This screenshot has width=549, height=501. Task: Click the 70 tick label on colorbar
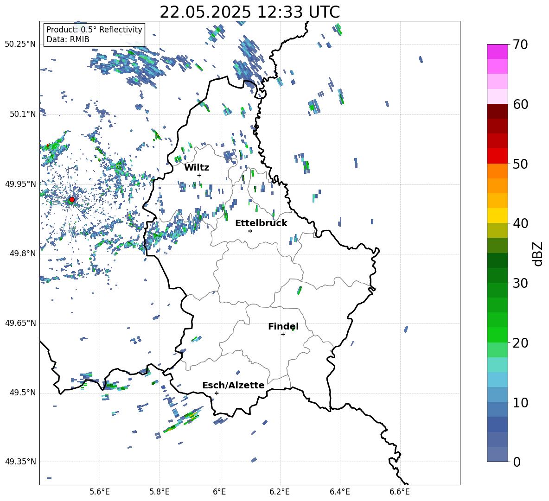(520, 44)
